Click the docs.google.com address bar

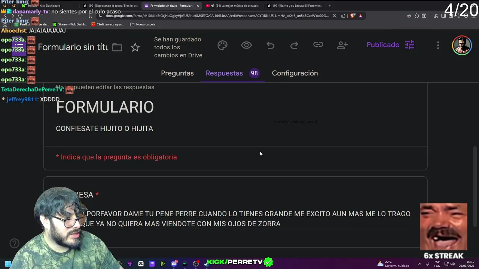point(217,16)
